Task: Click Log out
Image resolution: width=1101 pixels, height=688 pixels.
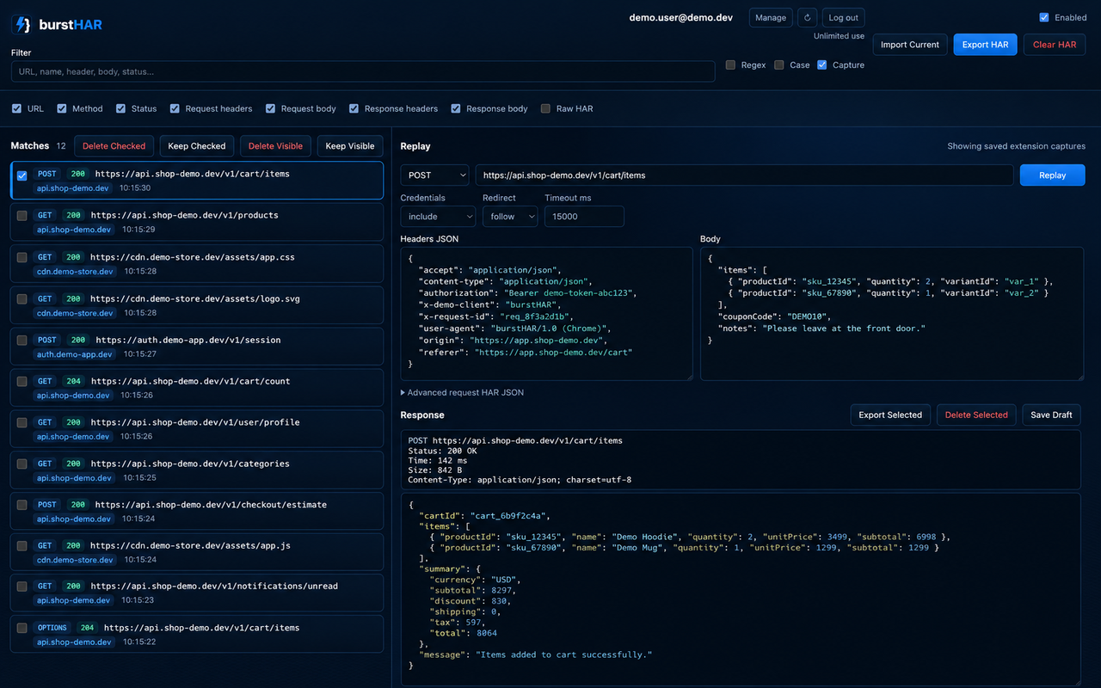Action: click(x=843, y=17)
